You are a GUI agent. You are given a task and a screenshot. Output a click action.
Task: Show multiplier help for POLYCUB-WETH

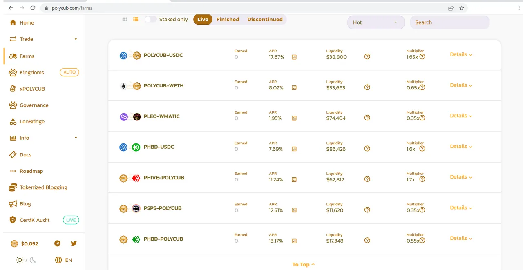pyautogui.click(x=422, y=87)
